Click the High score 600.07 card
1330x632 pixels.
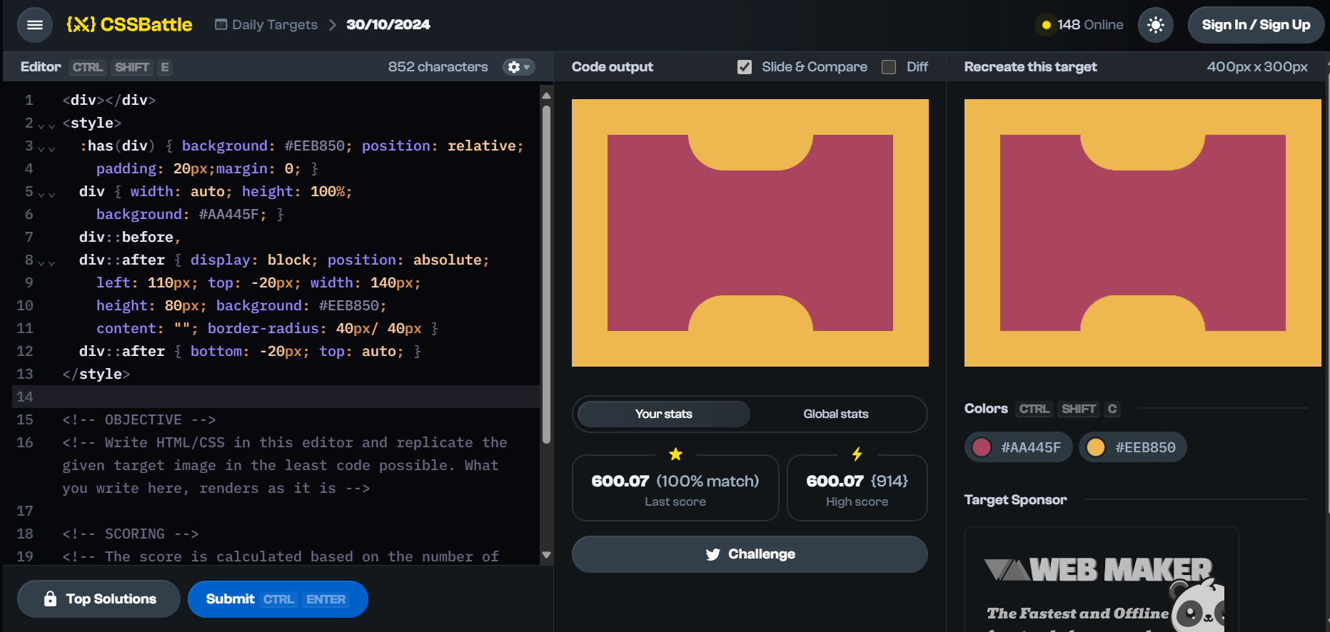857,488
